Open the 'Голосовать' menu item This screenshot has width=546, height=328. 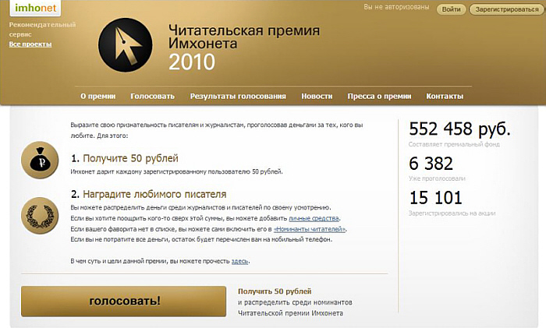[153, 97]
